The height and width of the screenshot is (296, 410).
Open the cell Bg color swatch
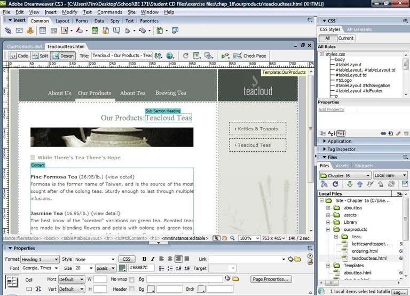click(151, 289)
